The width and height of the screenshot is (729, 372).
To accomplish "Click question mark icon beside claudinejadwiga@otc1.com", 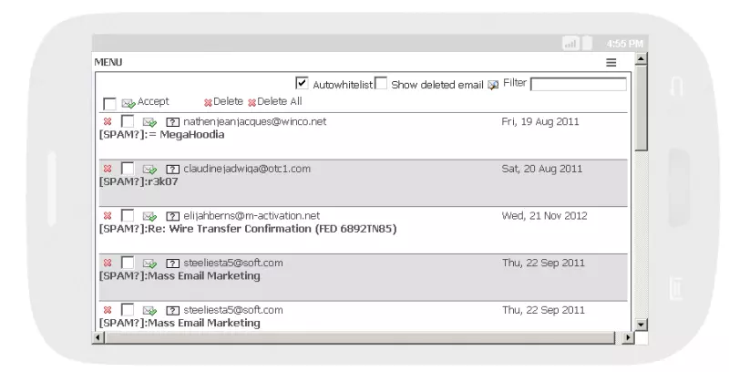I will (x=172, y=169).
